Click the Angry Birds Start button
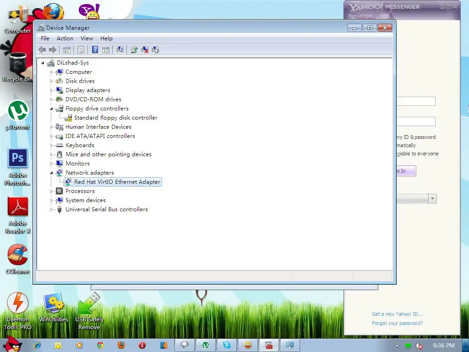The image size is (469, 352). coord(12,344)
